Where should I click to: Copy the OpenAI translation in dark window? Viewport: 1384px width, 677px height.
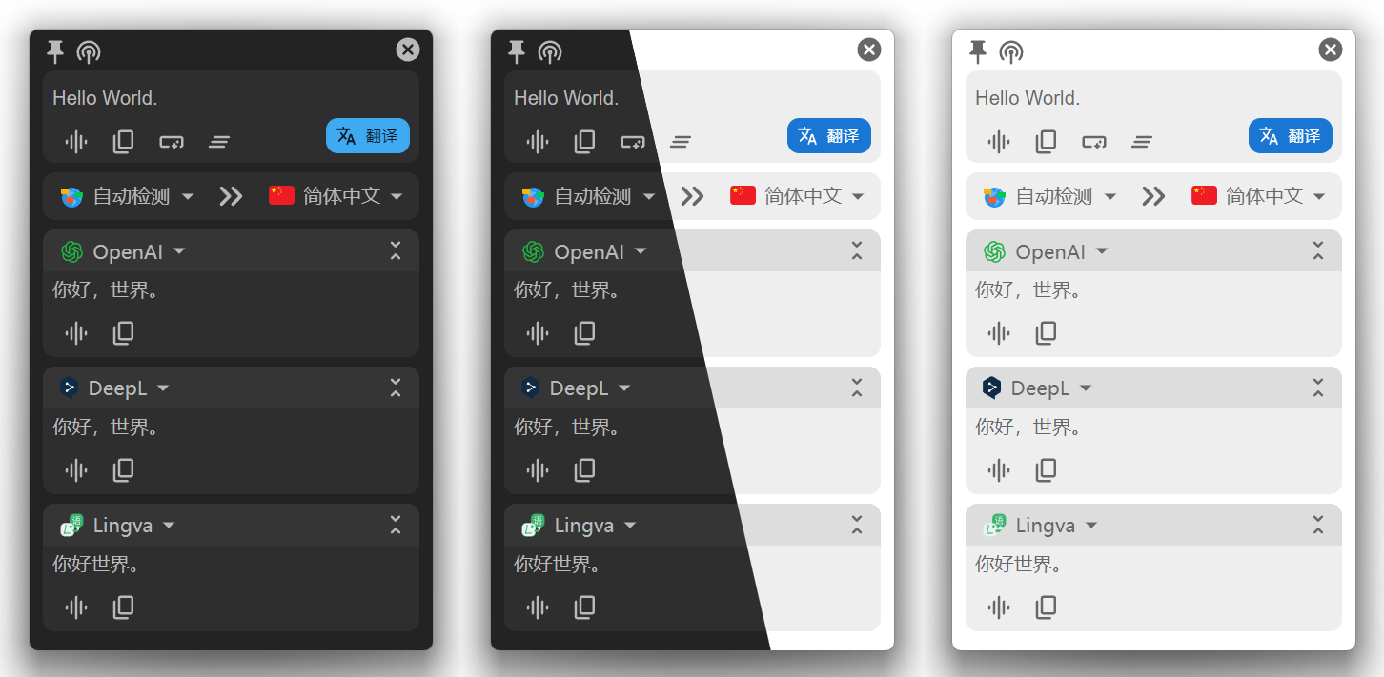point(124,332)
